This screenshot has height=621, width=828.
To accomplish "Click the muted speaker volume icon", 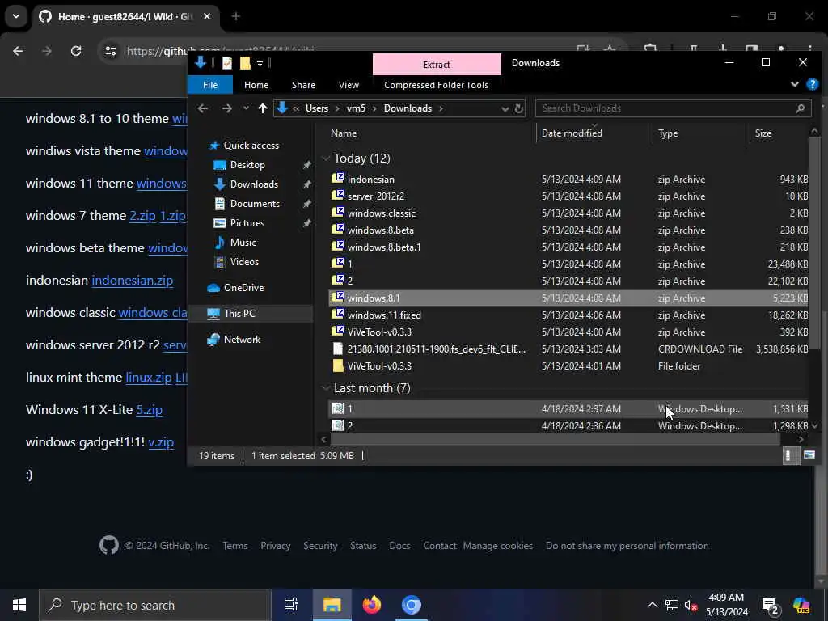I will point(691,605).
